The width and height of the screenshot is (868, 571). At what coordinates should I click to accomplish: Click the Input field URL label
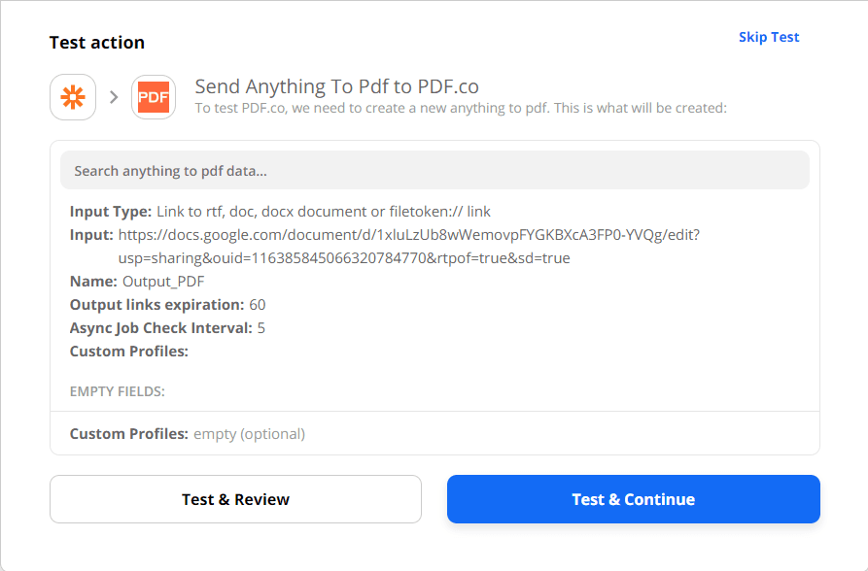[x=89, y=234]
